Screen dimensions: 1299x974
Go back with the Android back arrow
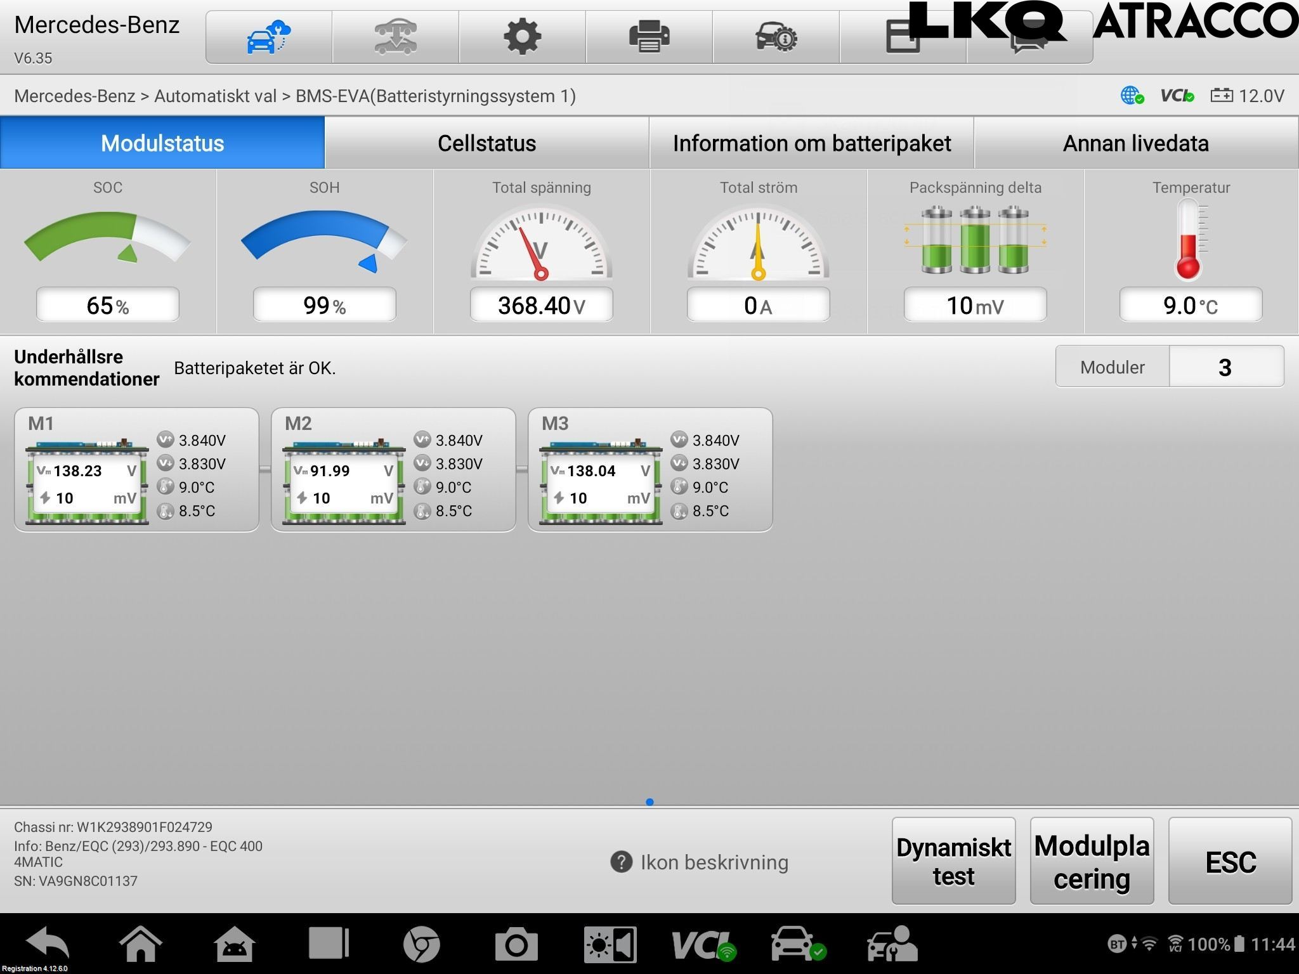[48, 944]
